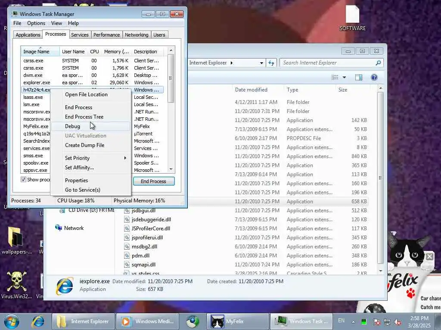
Task: Change view icon in Explorer toolbar
Action: 335,77
